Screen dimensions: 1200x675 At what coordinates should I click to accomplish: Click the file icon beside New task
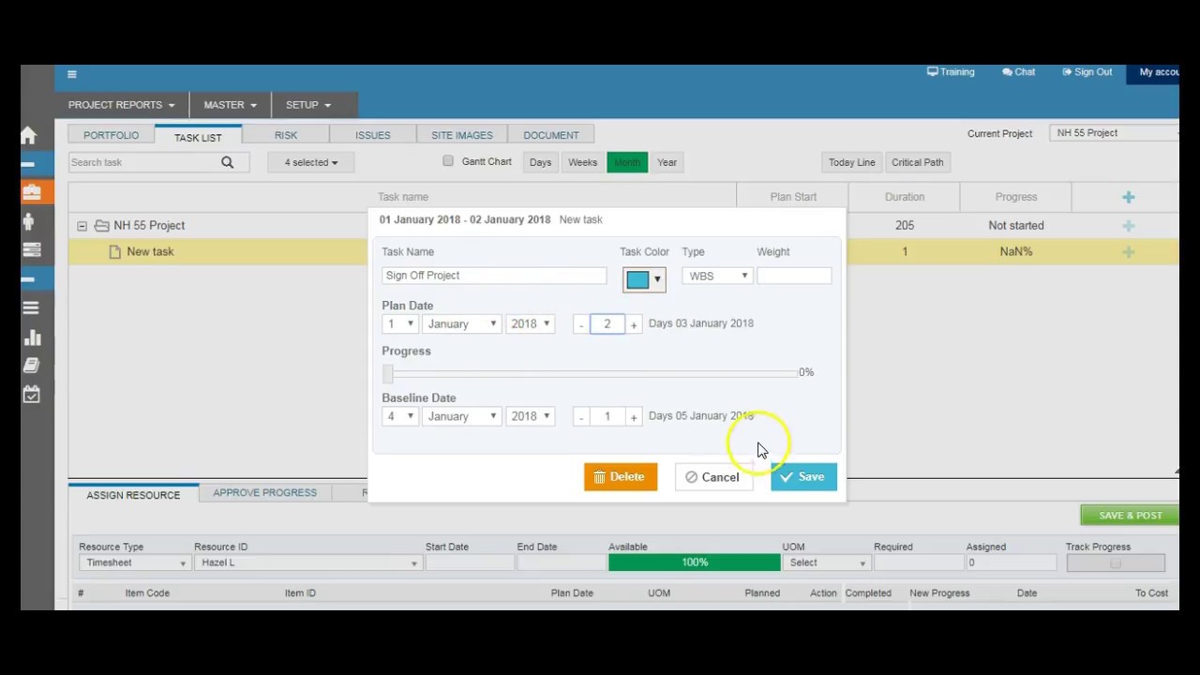click(x=115, y=251)
